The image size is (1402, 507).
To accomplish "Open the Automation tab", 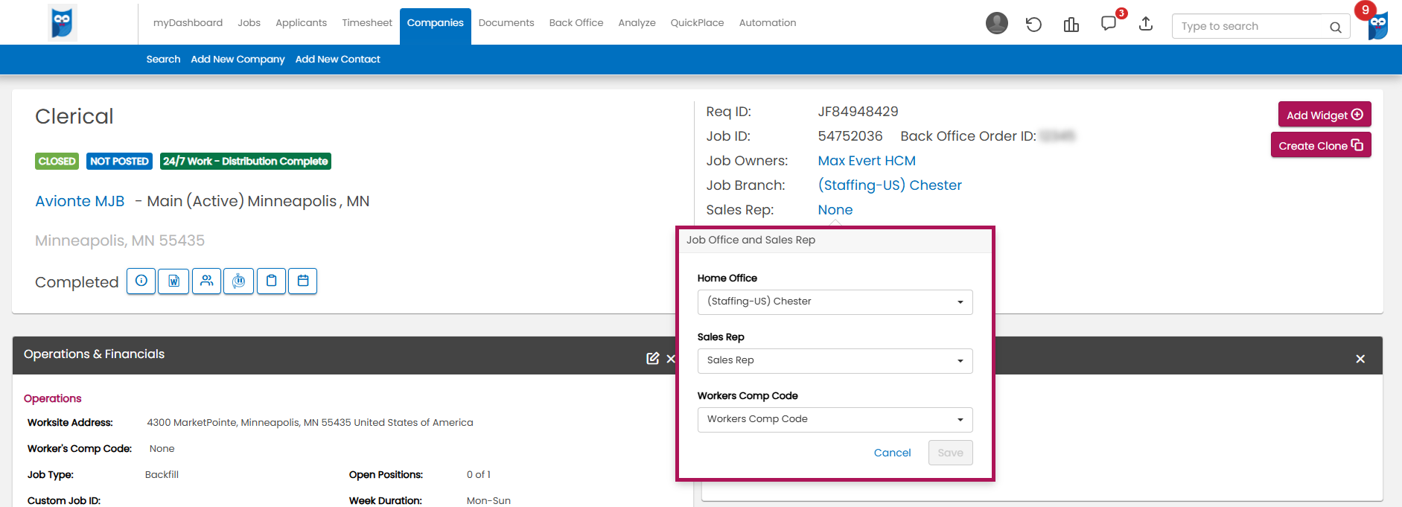I will (768, 23).
